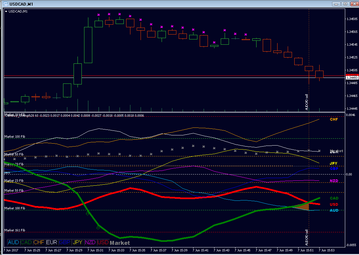Click the 7 Jun 15:31 time label
Image resolution: width=359 pixels, height=255 pixels.
(x=95, y=251)
